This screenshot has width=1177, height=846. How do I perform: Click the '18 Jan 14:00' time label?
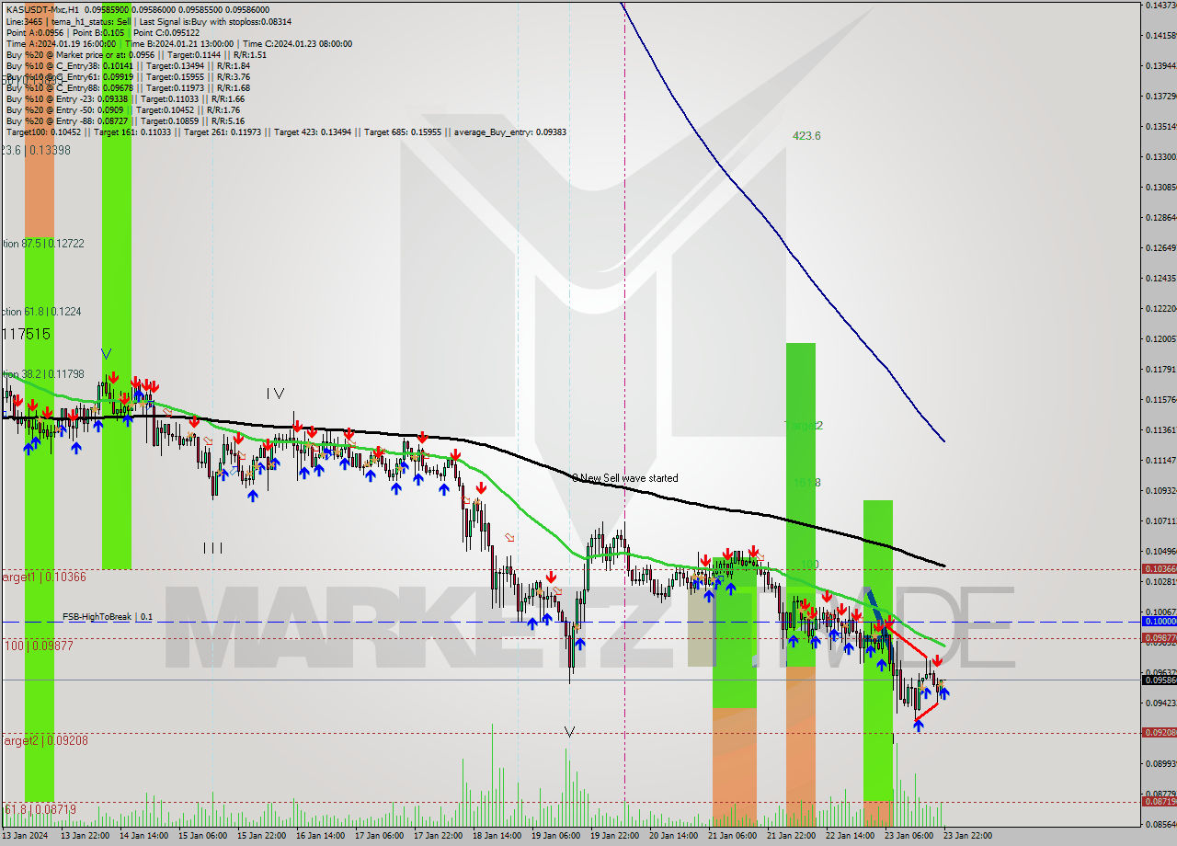pos(497,836)
